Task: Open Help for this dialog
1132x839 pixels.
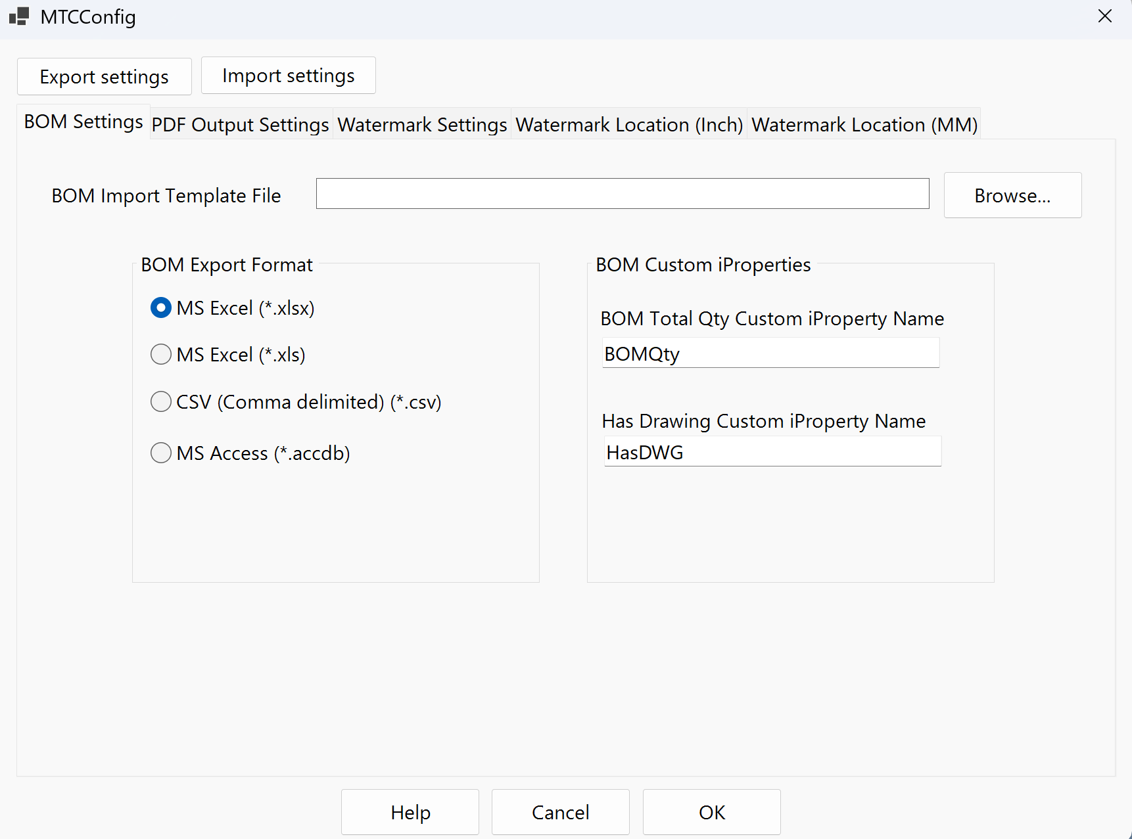Action: click(x=410, y=812)
